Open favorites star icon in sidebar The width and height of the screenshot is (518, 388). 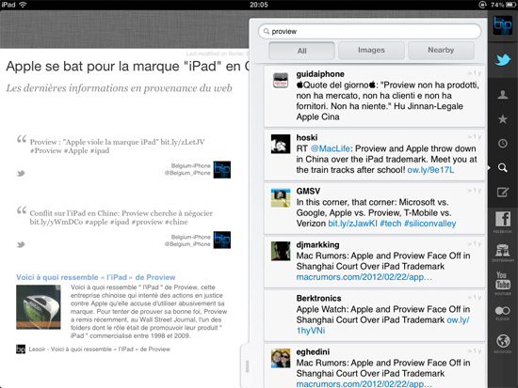(x=503, y=119)
